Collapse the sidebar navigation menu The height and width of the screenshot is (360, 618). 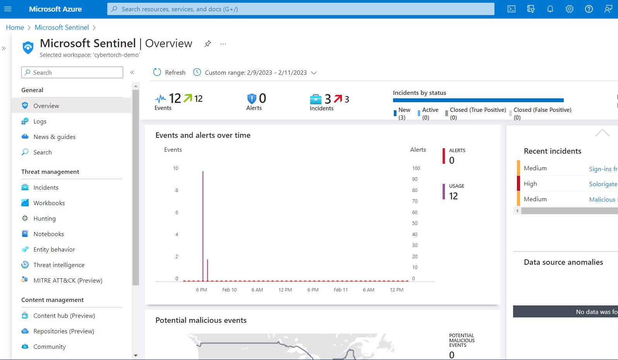[132, 72]
